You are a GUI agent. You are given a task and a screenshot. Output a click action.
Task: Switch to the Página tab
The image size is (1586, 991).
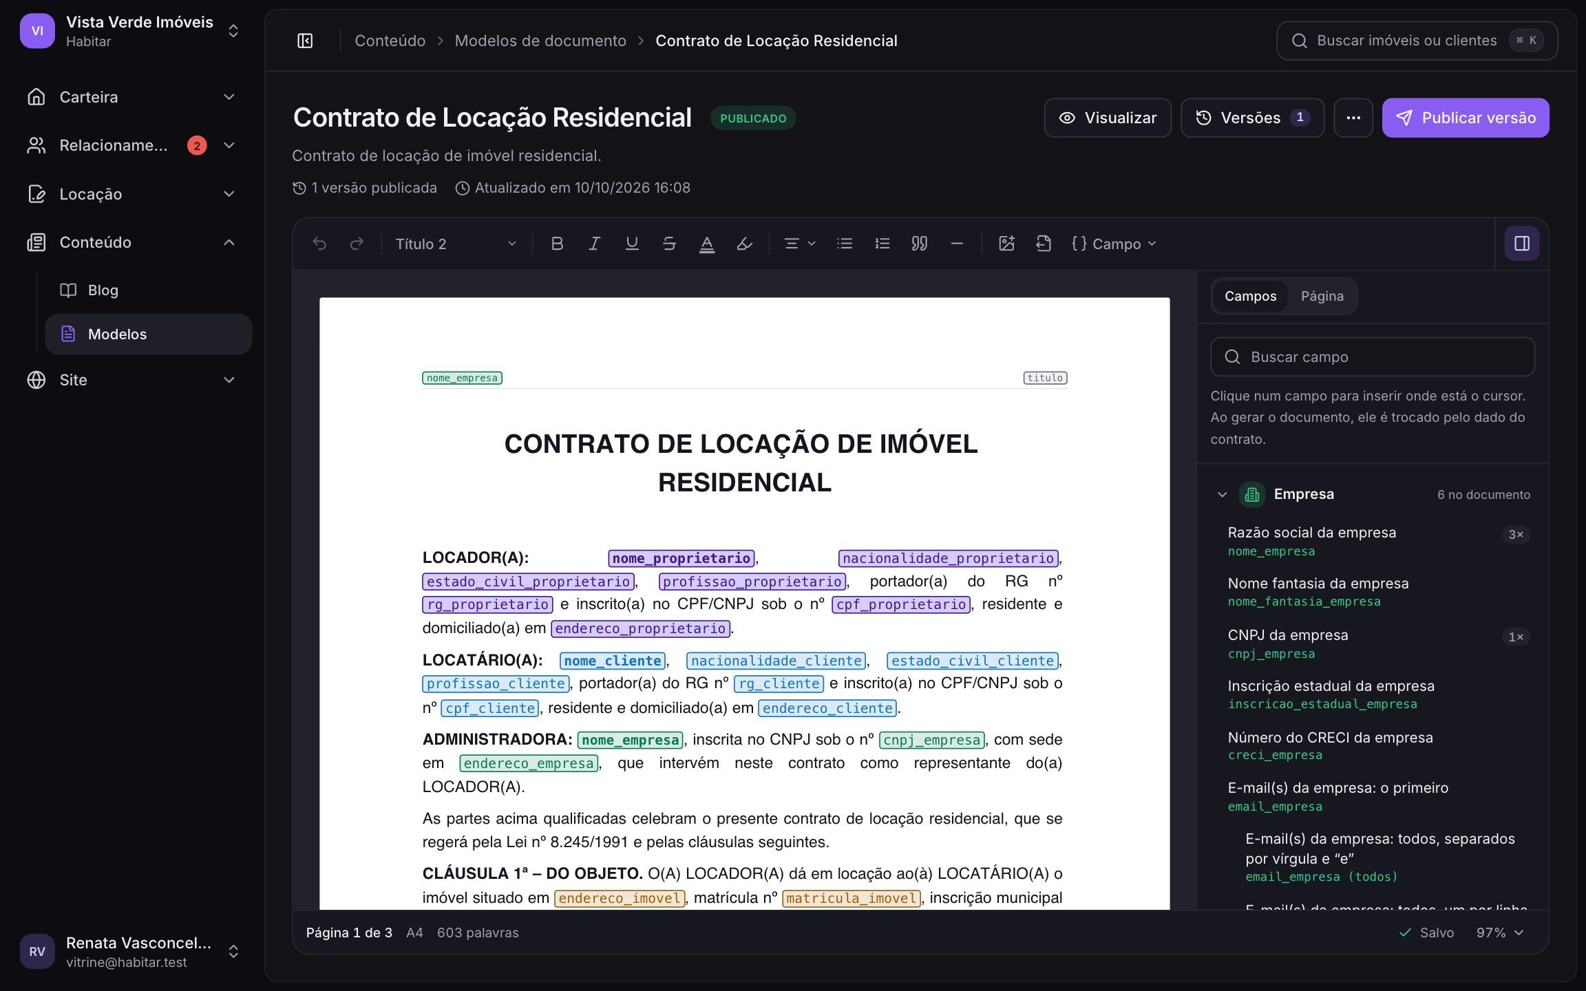[1322, 296]
